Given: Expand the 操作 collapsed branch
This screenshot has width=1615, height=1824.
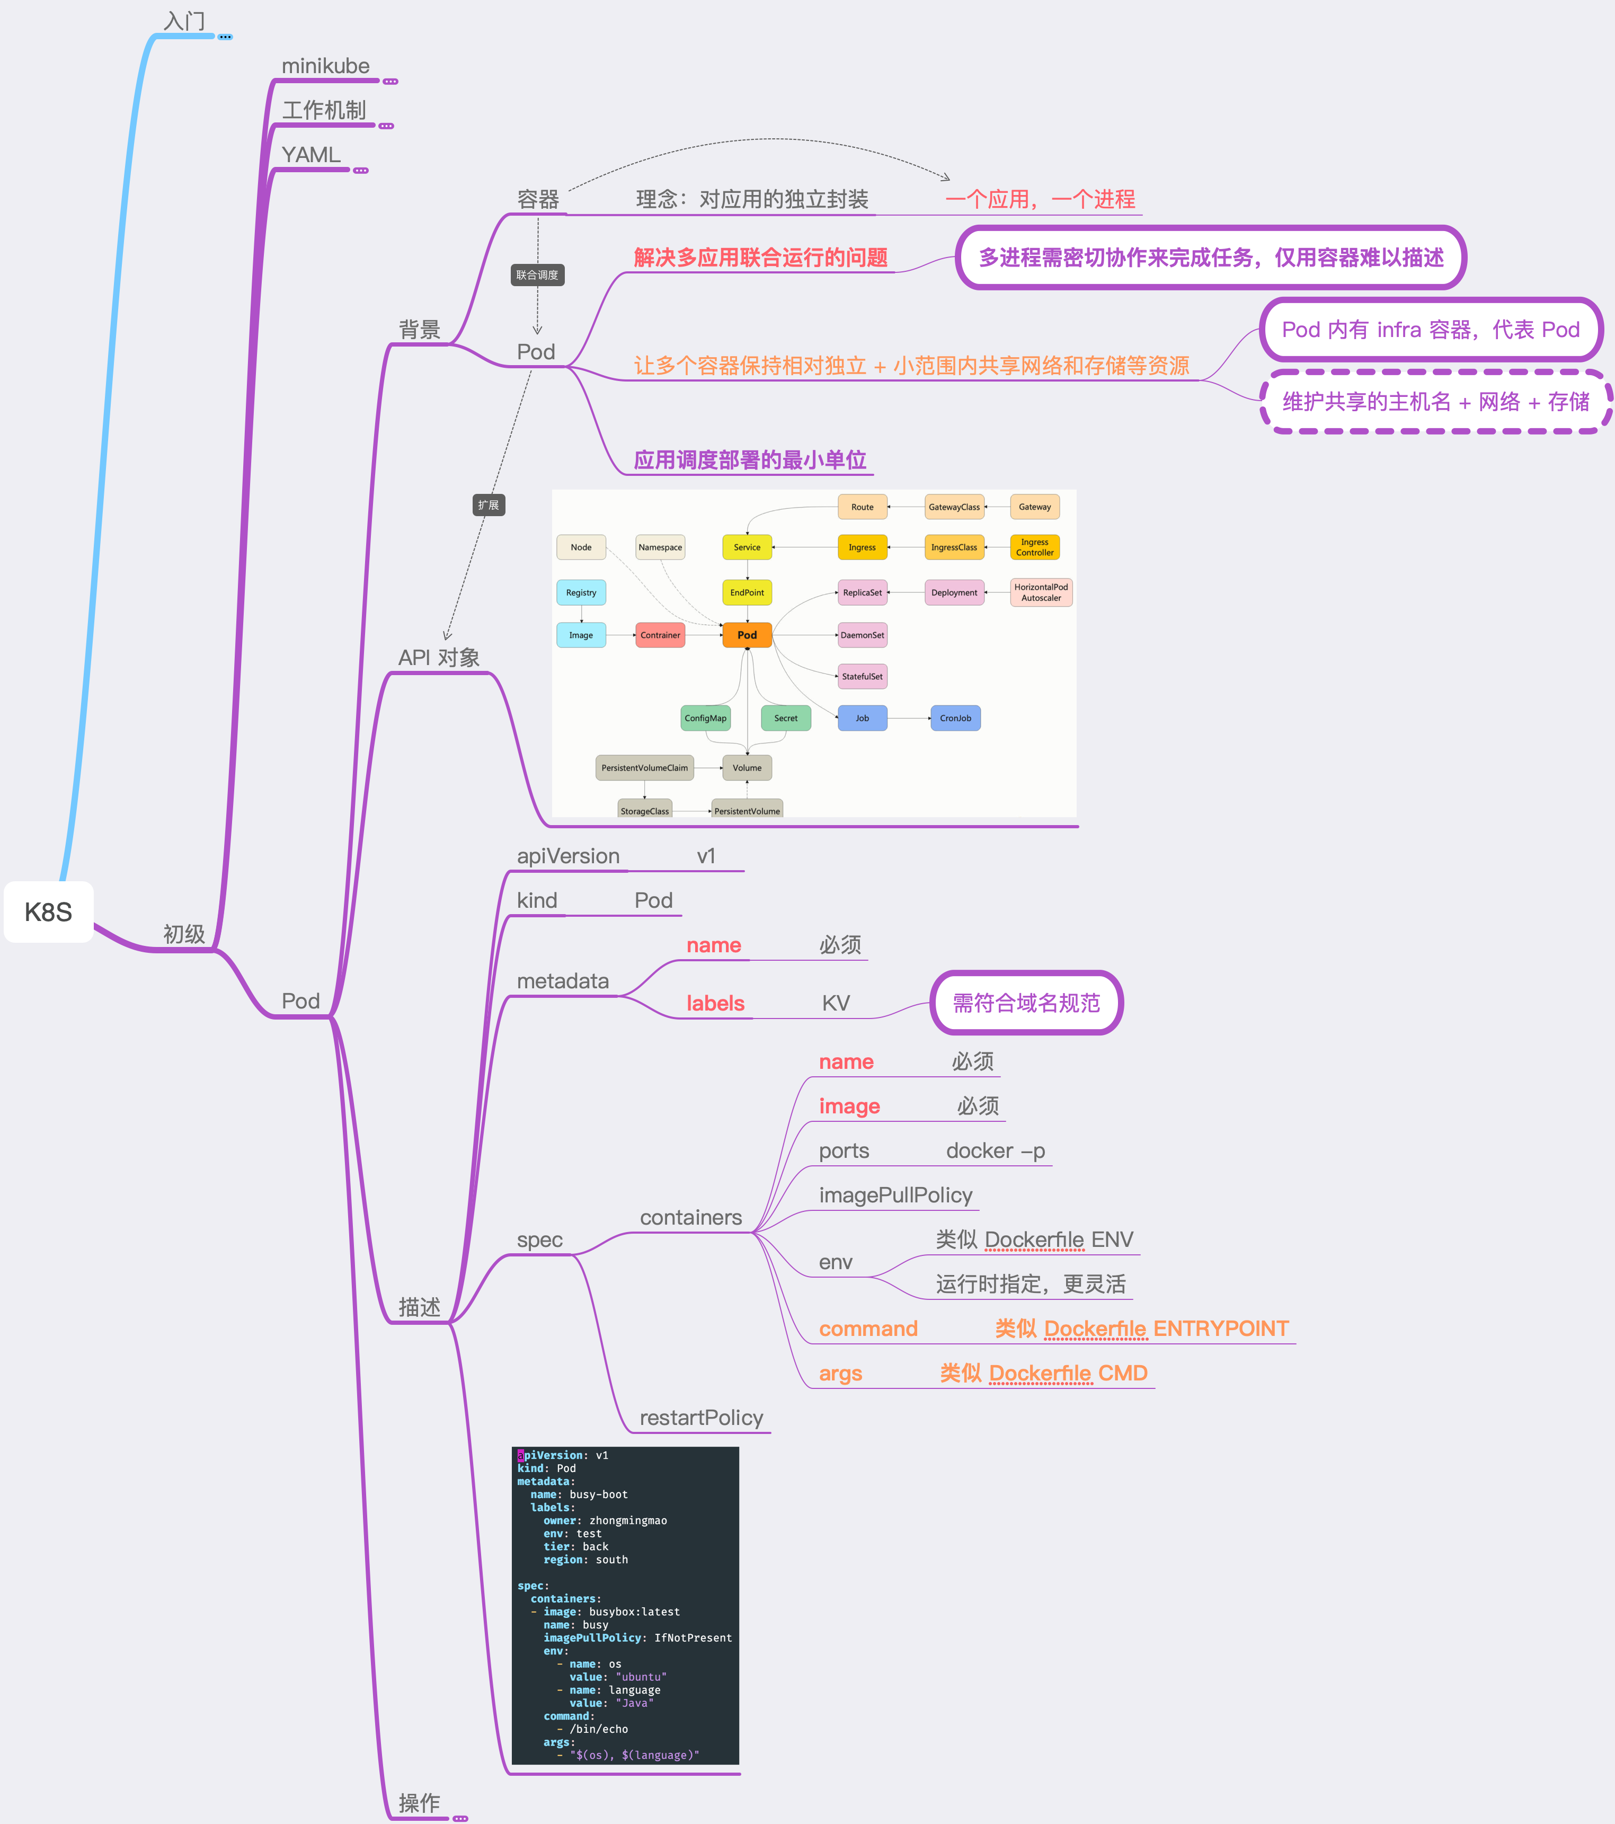Looking at the screenshot, I should click(x=460, y=1818).
